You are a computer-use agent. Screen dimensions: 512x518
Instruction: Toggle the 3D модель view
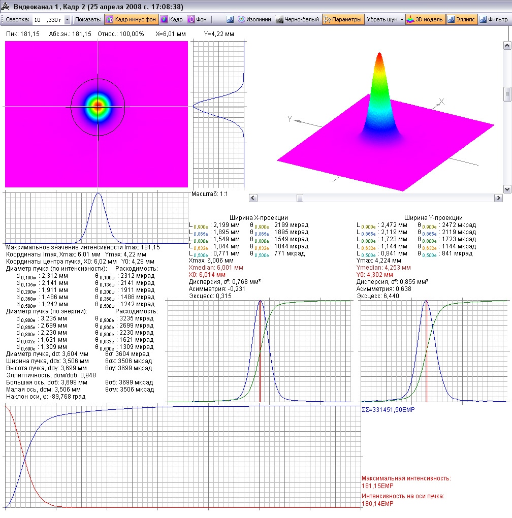pyautogui.click(x=425, y=19)
